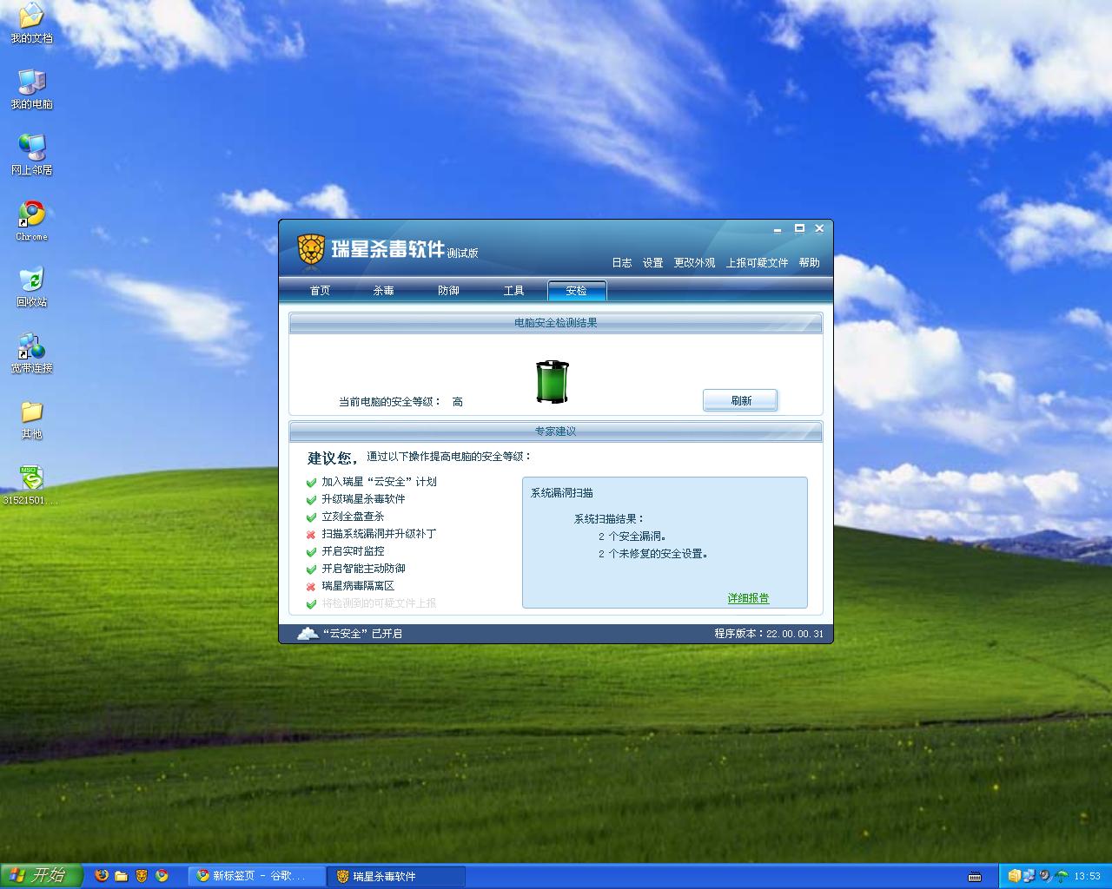Open the Recycle Bin desktop icon
This screenshot has height=889, width=1112.
[31, 287]
